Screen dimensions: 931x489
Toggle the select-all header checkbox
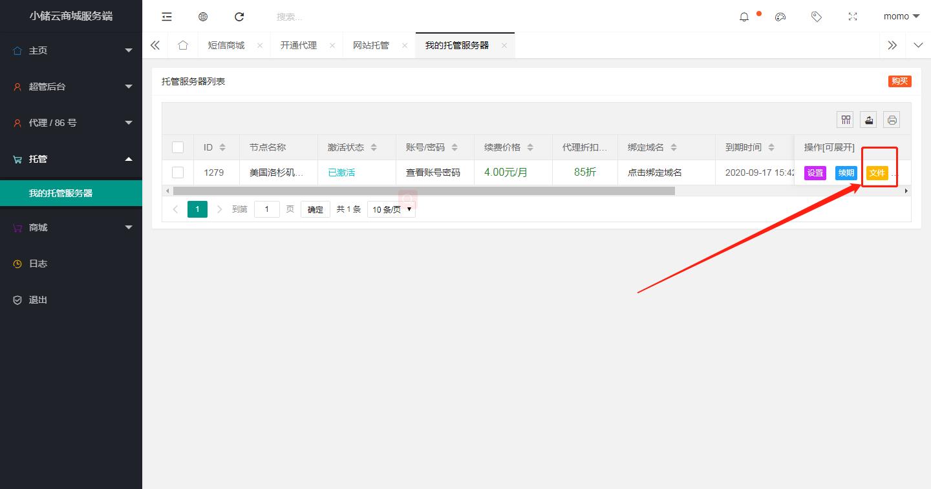pos(178,147)
